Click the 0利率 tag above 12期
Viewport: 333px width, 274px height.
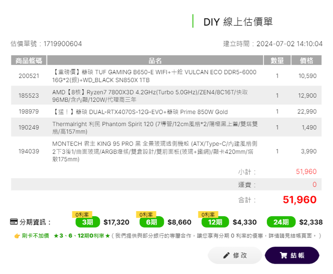click(x=208, y=215)
